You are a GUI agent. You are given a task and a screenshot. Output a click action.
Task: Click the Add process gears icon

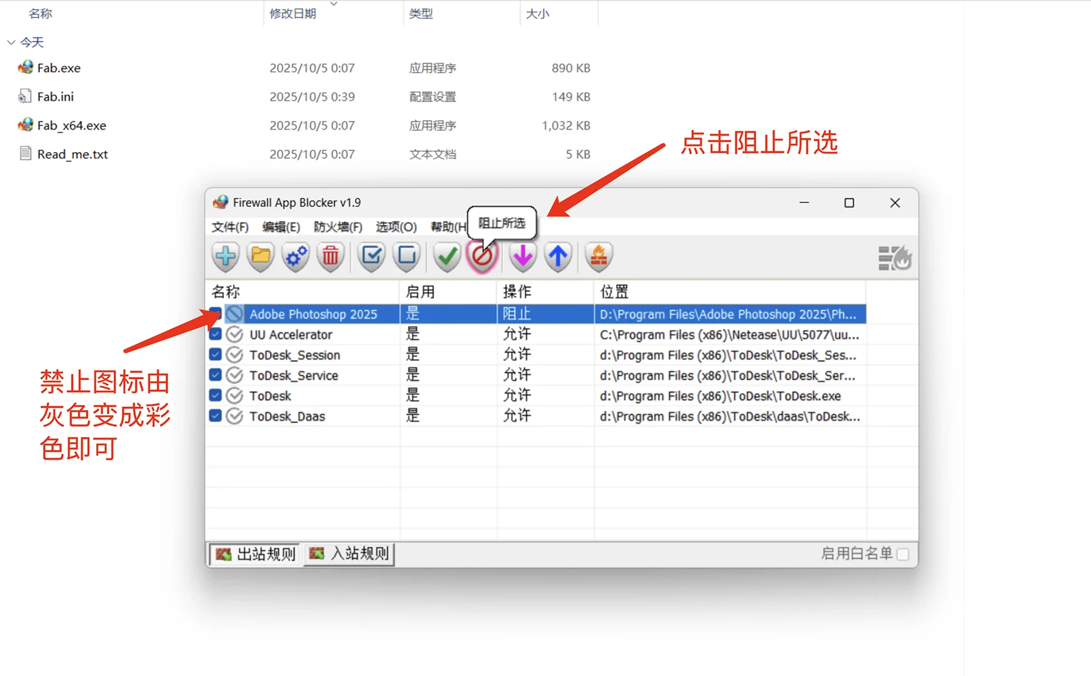[x=296, y=257]
